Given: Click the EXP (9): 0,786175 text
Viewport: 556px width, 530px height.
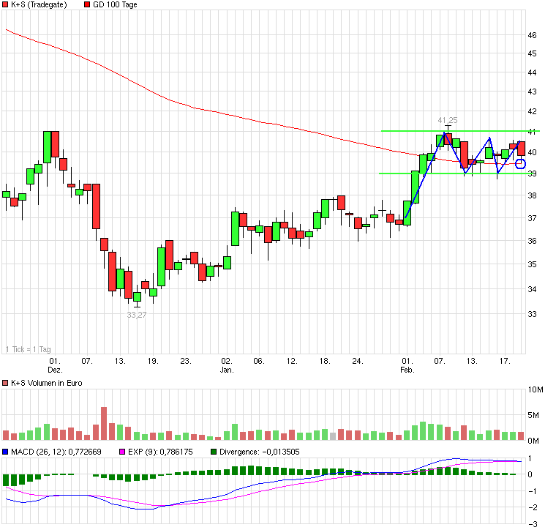Looking at the screenshot, I should 160,452.
